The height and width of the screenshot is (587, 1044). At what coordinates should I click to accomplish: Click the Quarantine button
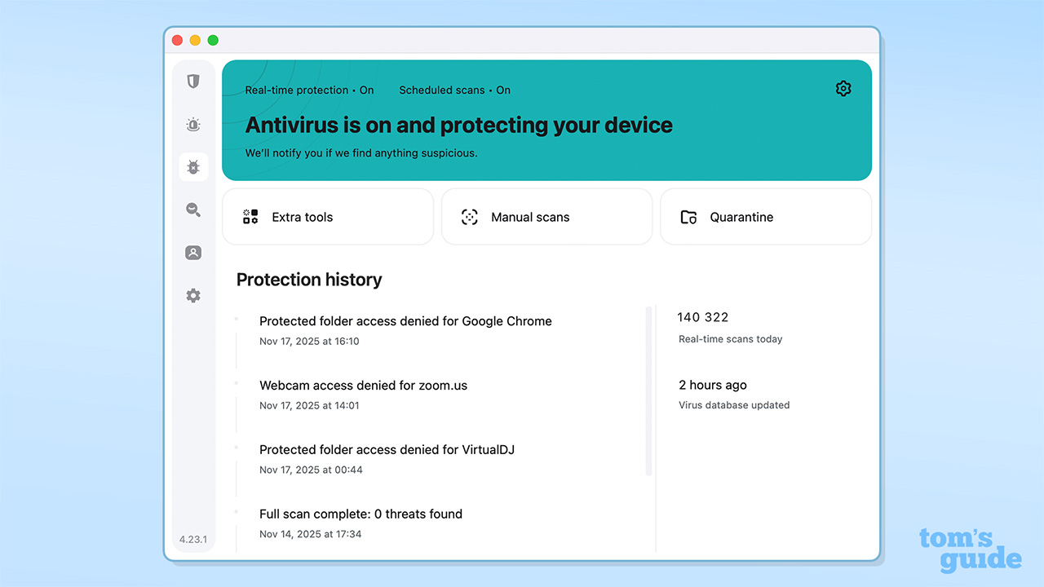[x=765, y=217]
